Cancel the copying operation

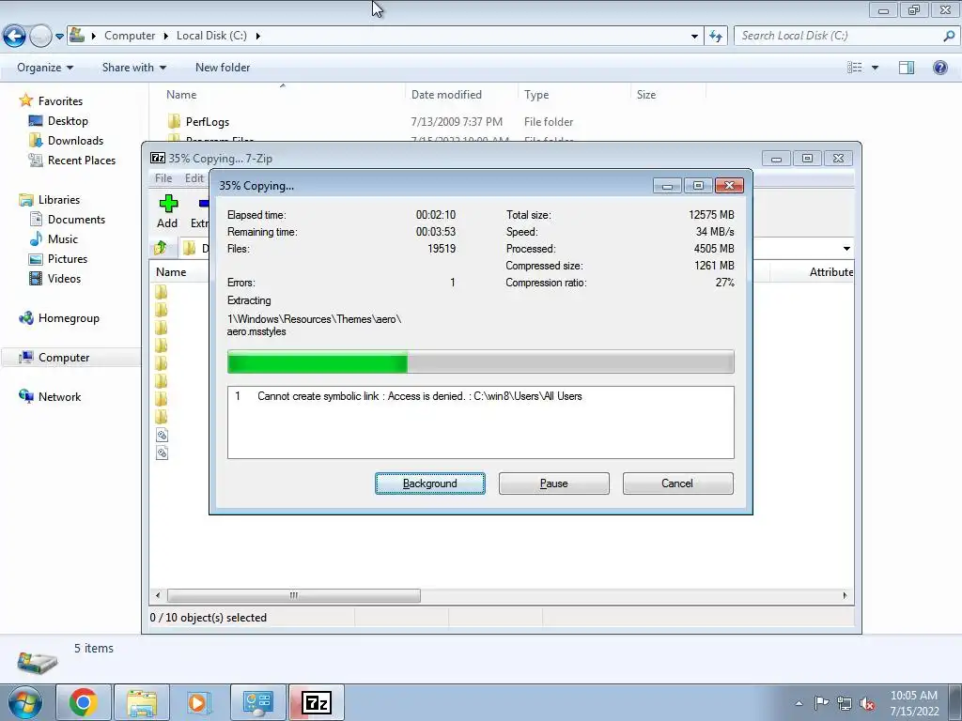coord(677,483)
